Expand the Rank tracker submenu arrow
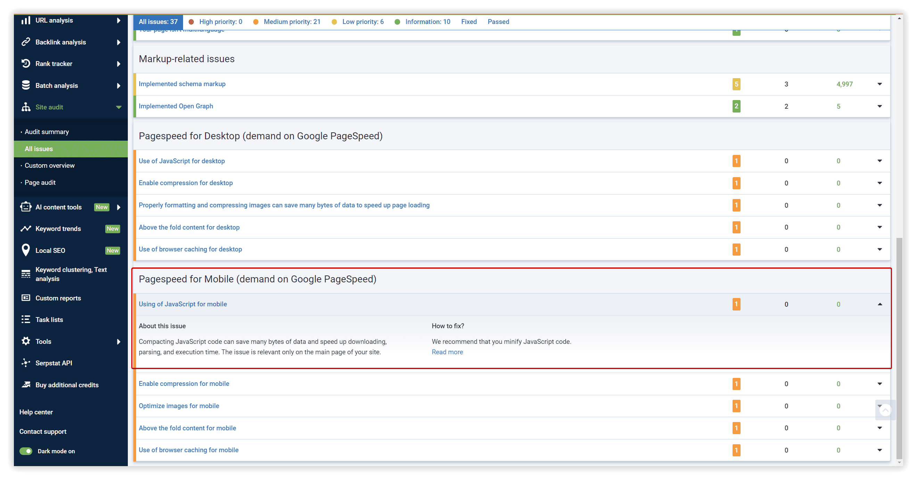 point(118,64)
